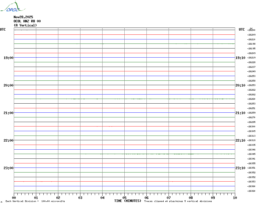Click the 19:00 time marker on left axis

click(x=8, y=58)
